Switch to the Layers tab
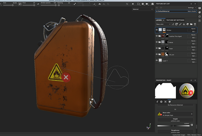The height and width of the screenshot is (136, 202). (159, 20)
